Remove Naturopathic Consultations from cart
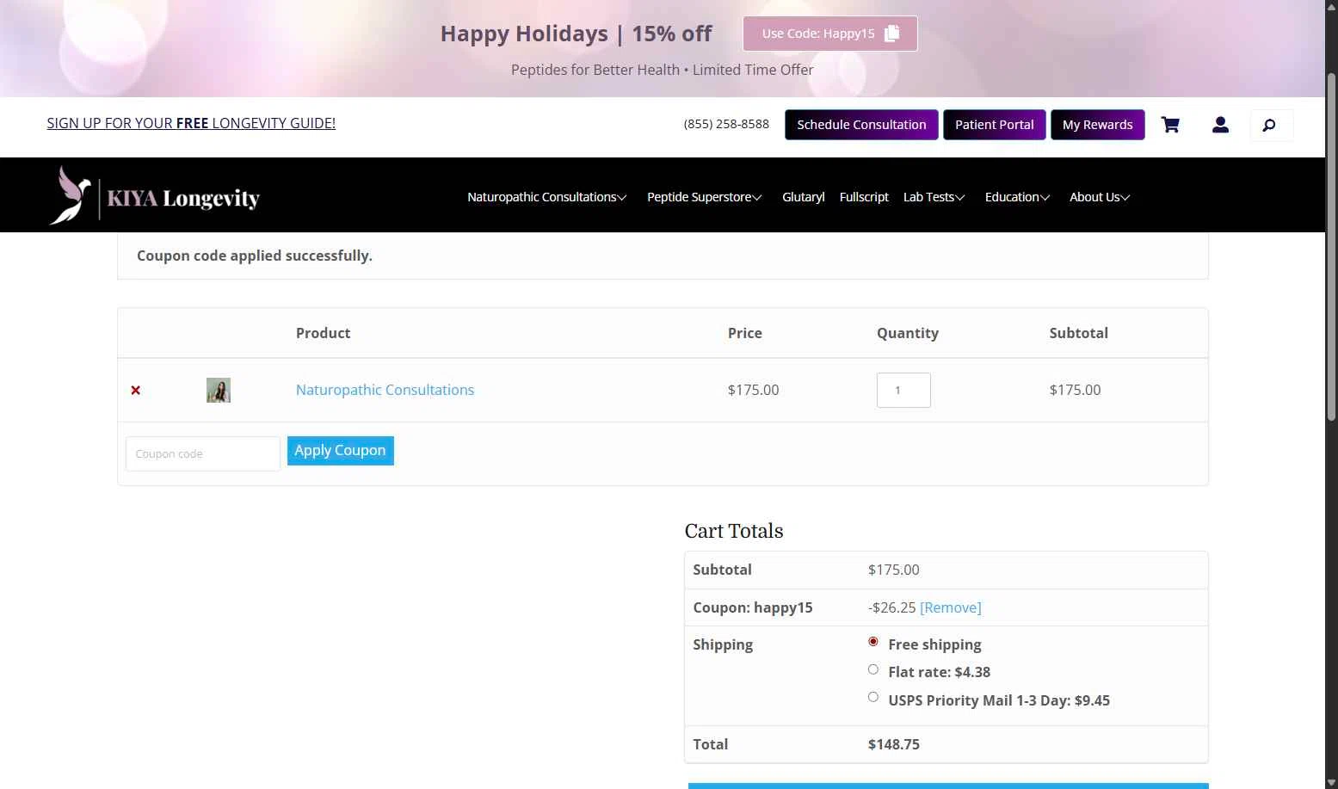 [135, 390]
